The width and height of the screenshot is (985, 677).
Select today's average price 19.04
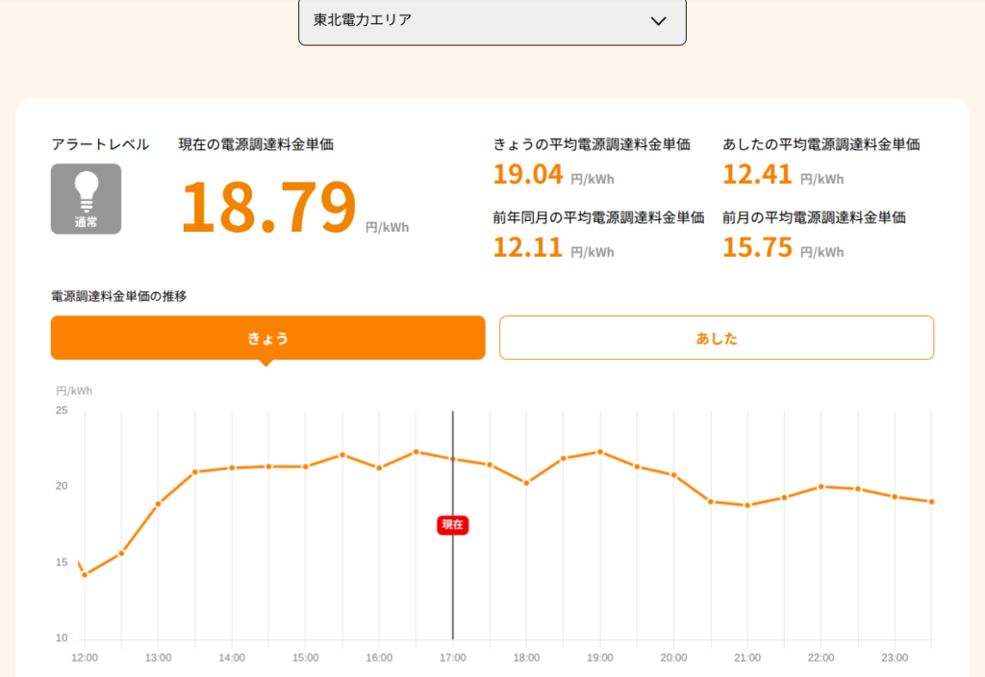click(528, 174)
